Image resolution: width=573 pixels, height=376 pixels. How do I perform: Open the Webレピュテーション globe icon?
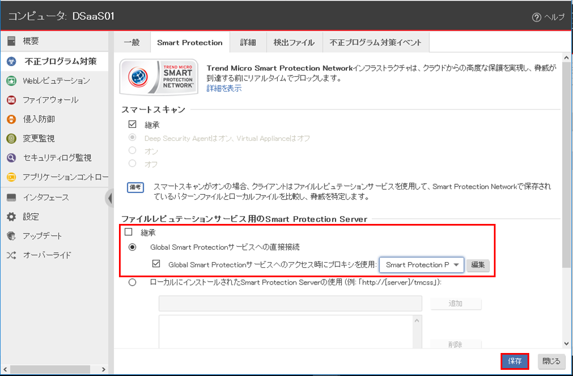click(11, 81)
